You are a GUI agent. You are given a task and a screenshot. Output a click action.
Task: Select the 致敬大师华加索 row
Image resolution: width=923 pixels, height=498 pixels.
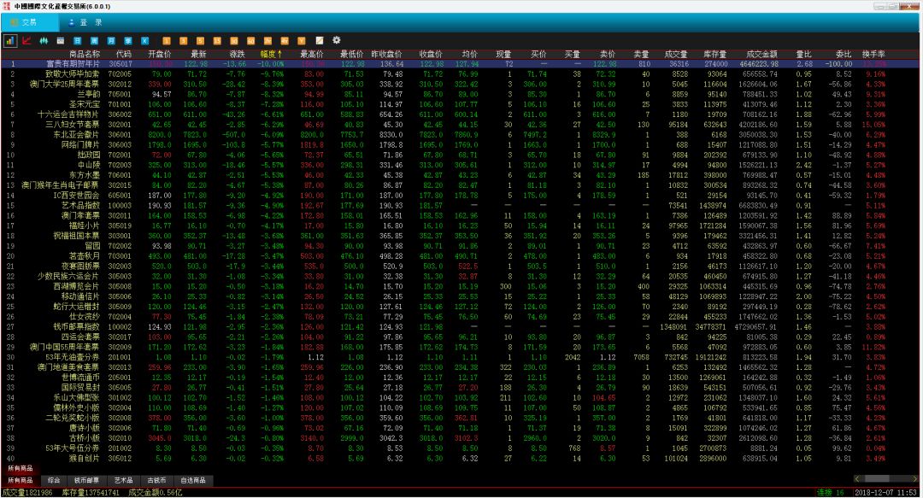pyautogui.click(x=459, y=74)
